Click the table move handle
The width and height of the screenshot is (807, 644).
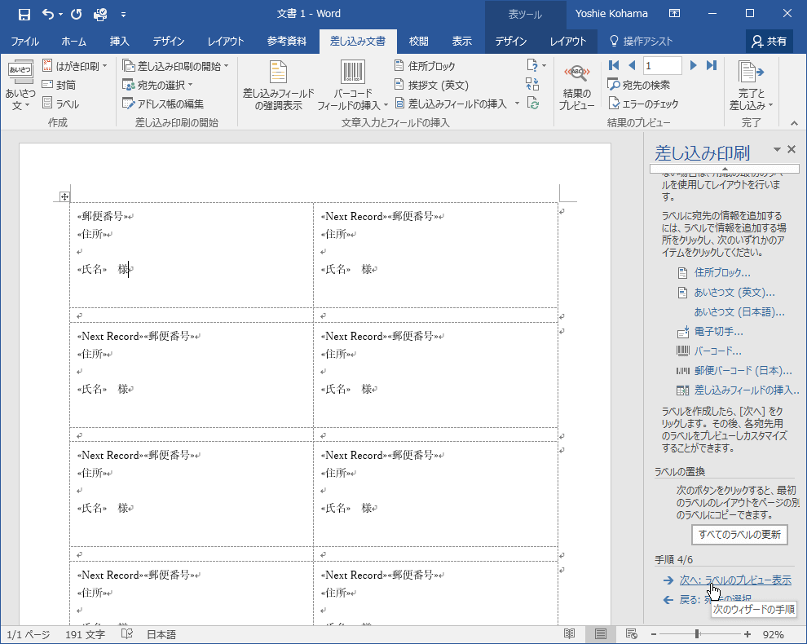64,196
